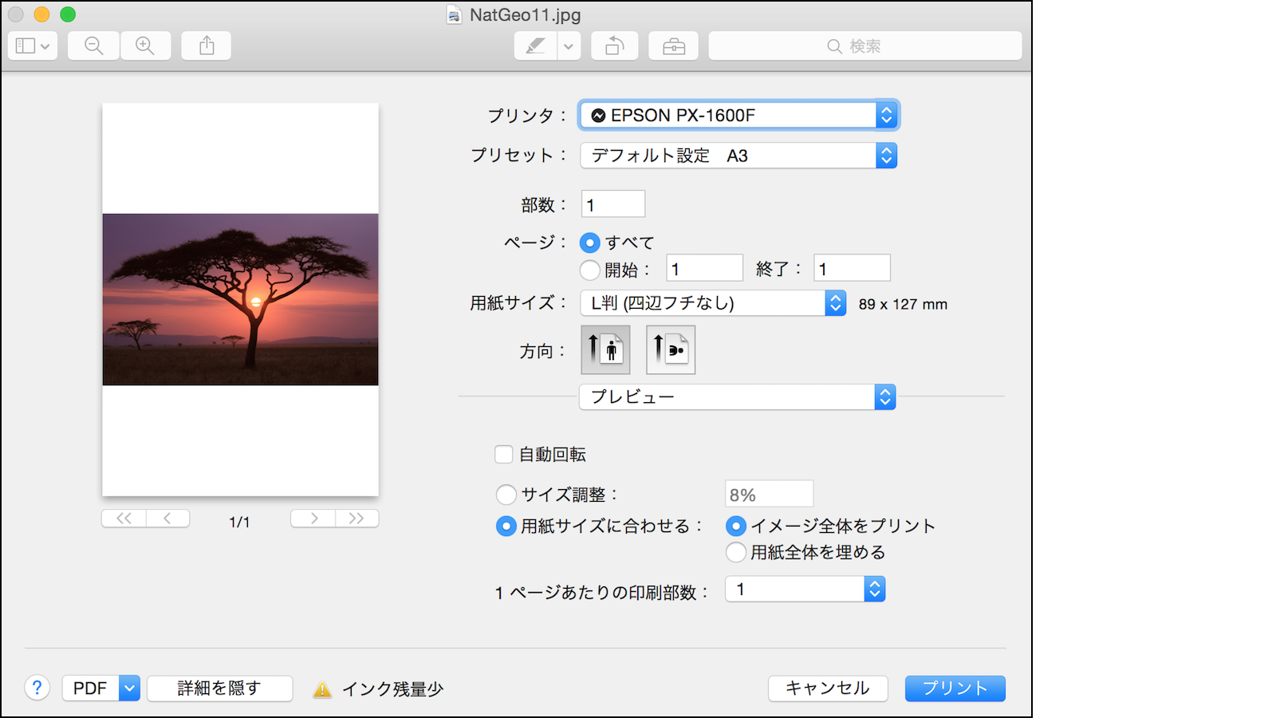Select portrait orientation icon
This screenshot has height=718, width=1276.
click(x=605, y=349)
